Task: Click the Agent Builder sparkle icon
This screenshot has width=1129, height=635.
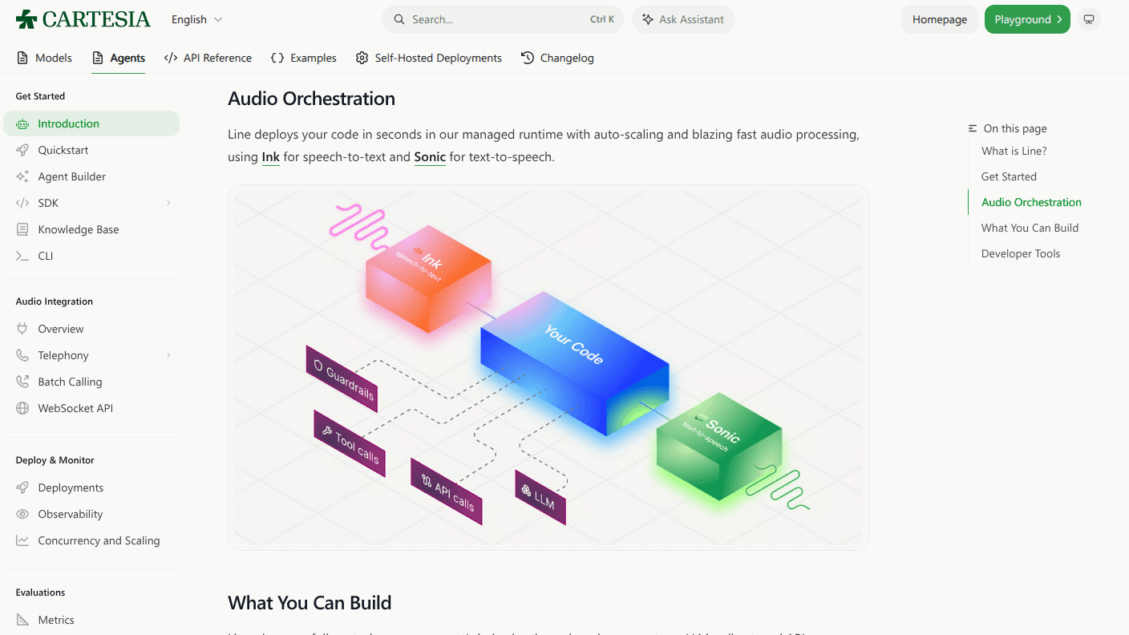Action: 22,176
